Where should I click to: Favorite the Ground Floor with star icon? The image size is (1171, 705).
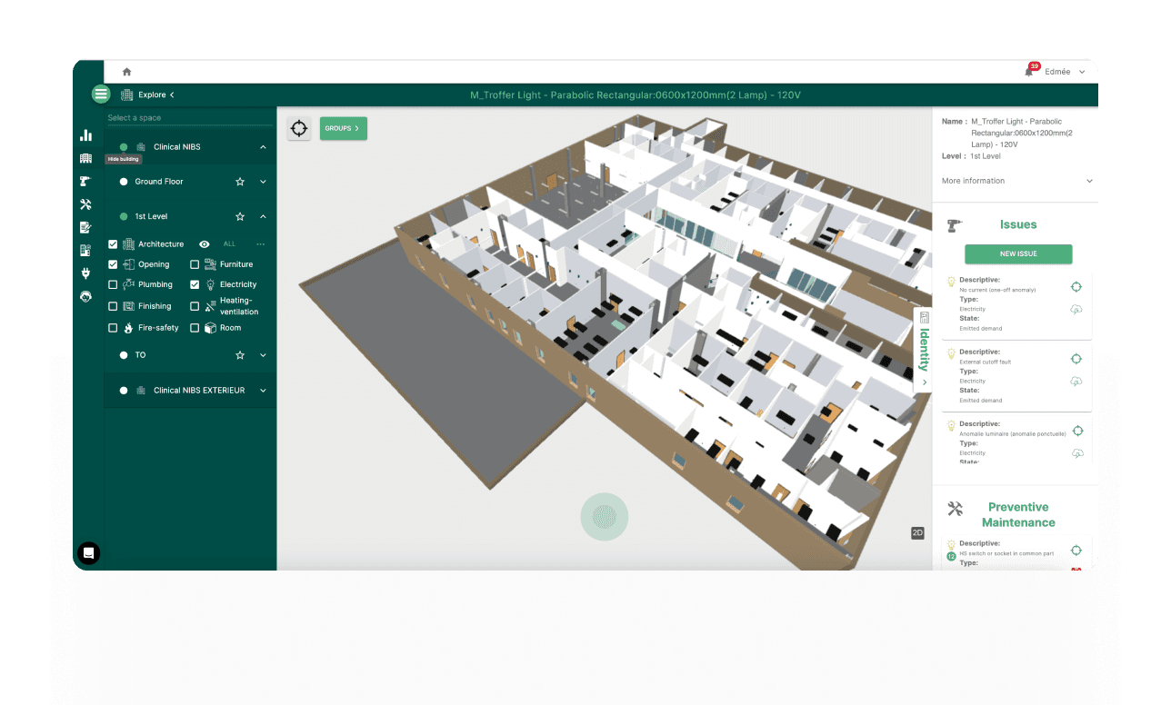(x=240, y=182)
